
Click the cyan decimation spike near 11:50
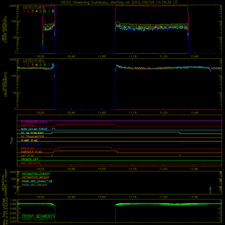coord(210,188)
